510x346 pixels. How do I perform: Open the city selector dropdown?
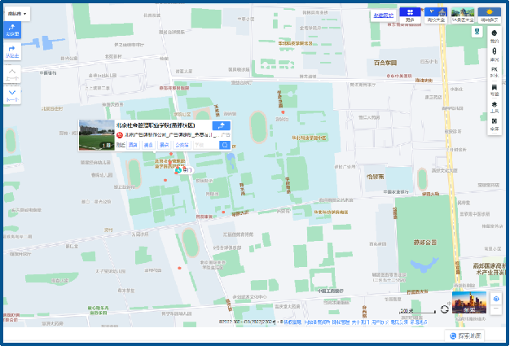[16, 14]
